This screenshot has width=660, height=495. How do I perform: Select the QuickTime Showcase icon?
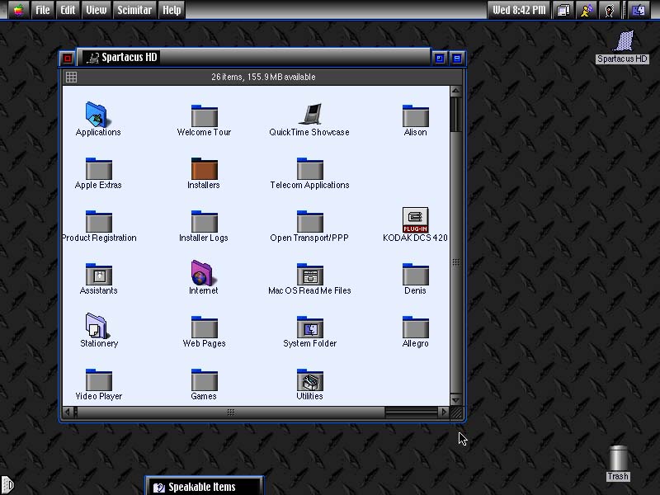[x=310, y=114]
